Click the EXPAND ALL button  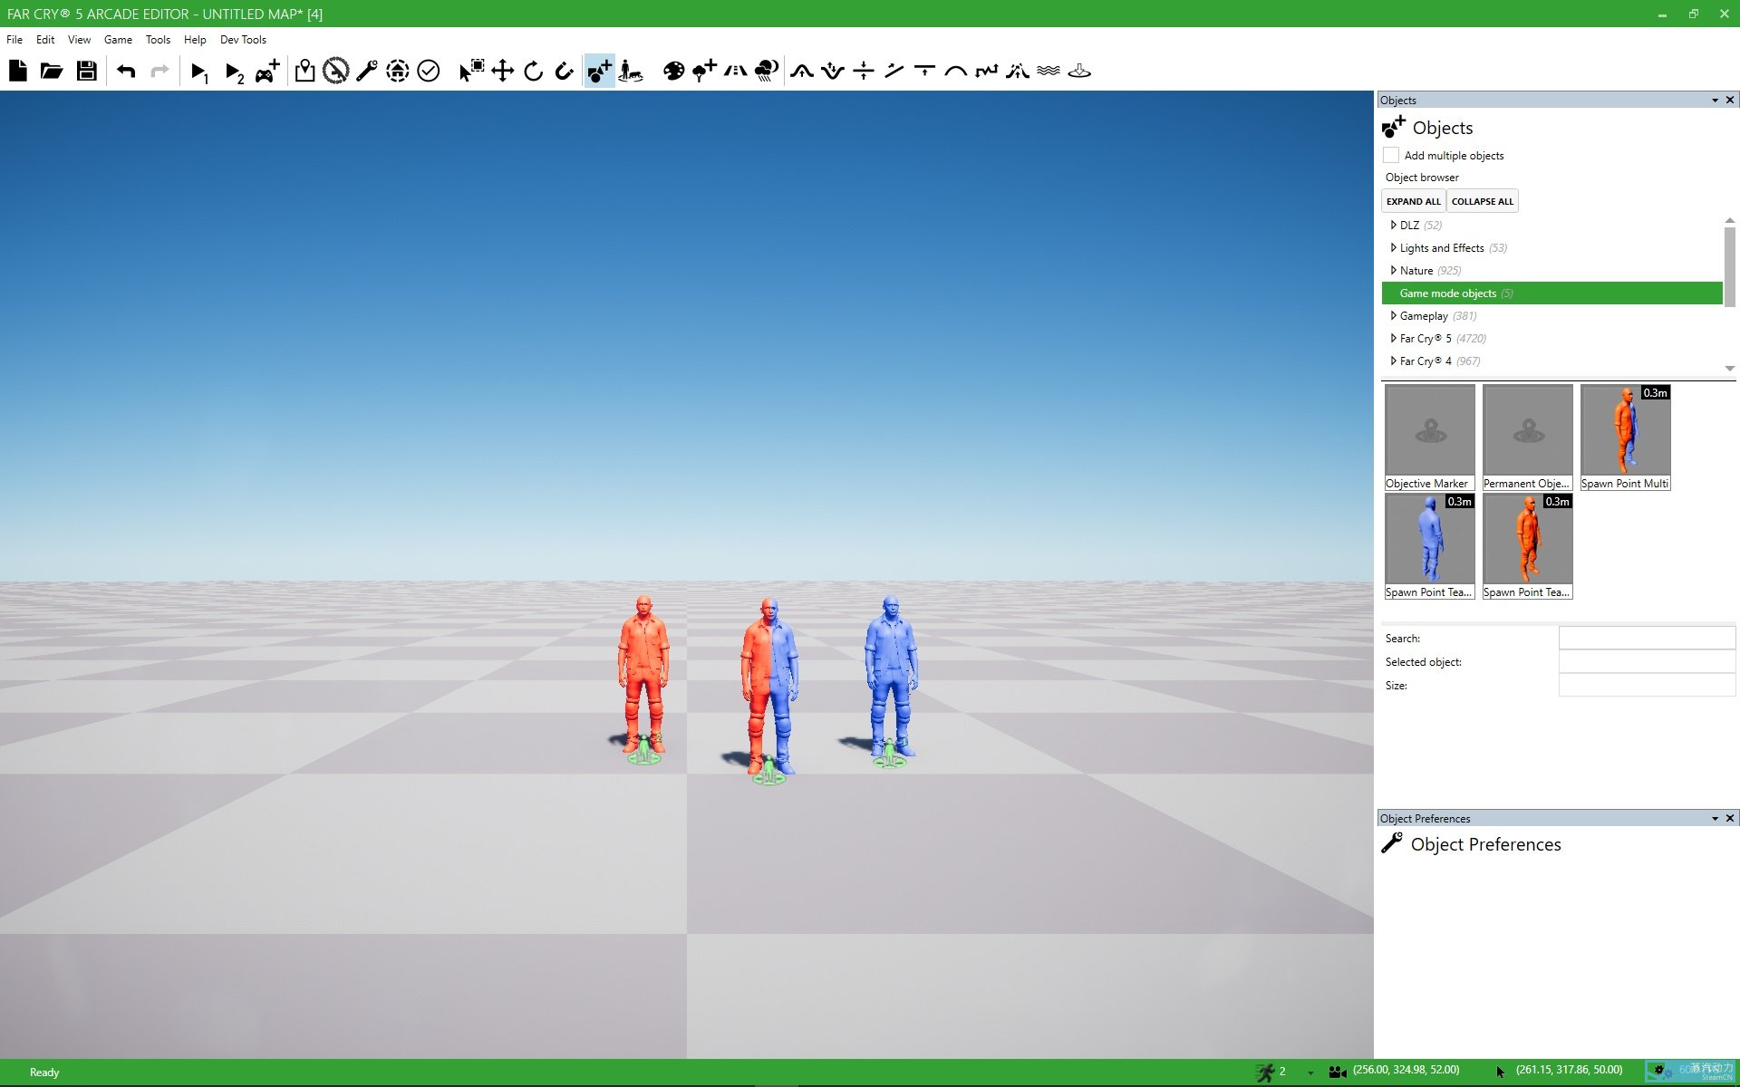(x=1412, y=200)
